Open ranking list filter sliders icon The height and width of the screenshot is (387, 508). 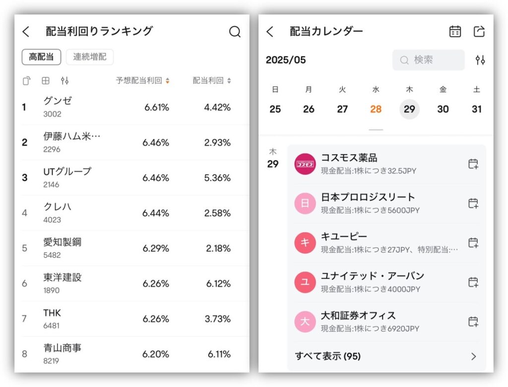coord(64,80)
